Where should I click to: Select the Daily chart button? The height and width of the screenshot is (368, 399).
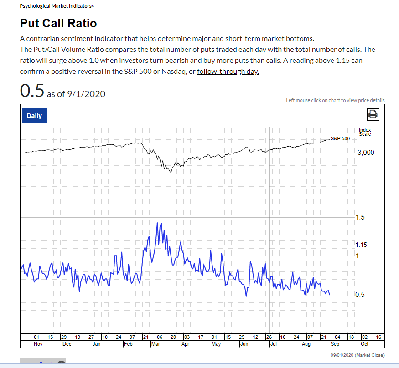click(34, 116)
